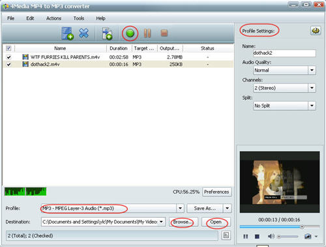This screenshot has width=326, height=247.
Task: Expand the Audio Quality dropdown
Action: (312, 70)
